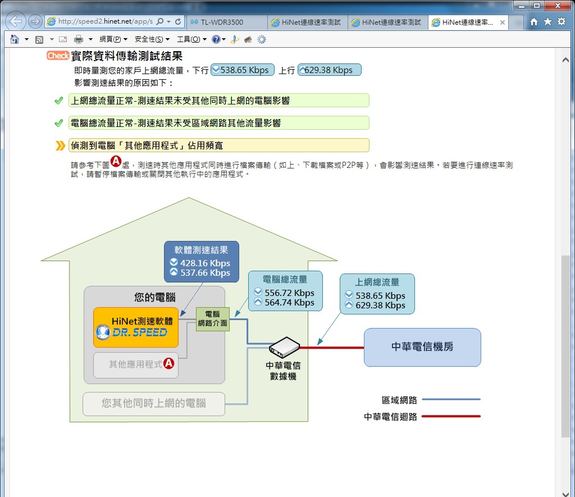This screenshot has height=497, width=575.
Task: Open the 工具(O) menu
Action: click(x=192, y=39)
